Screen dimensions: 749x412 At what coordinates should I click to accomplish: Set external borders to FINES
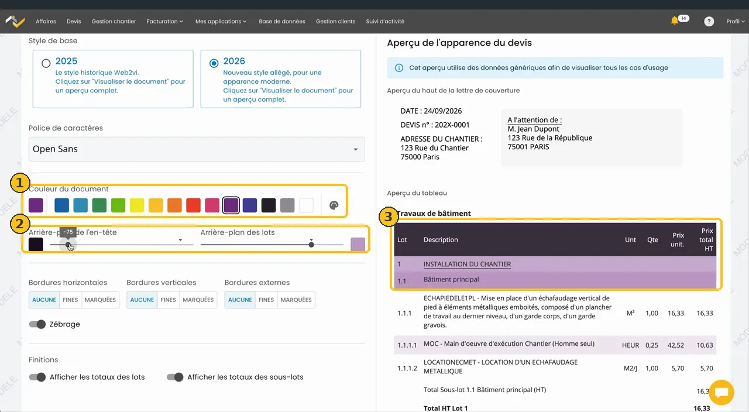(x=266, y=300)
